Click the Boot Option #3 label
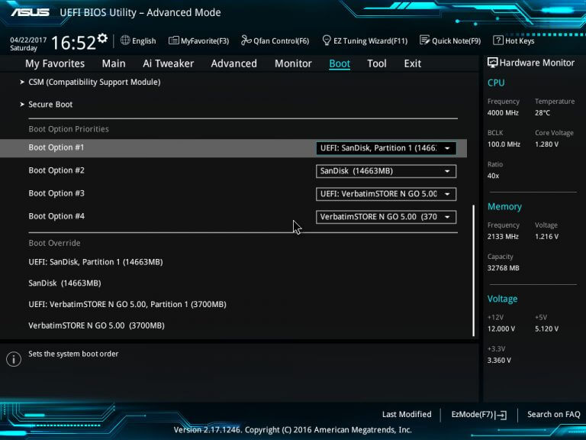586x440 pixels. click(56, 193)
